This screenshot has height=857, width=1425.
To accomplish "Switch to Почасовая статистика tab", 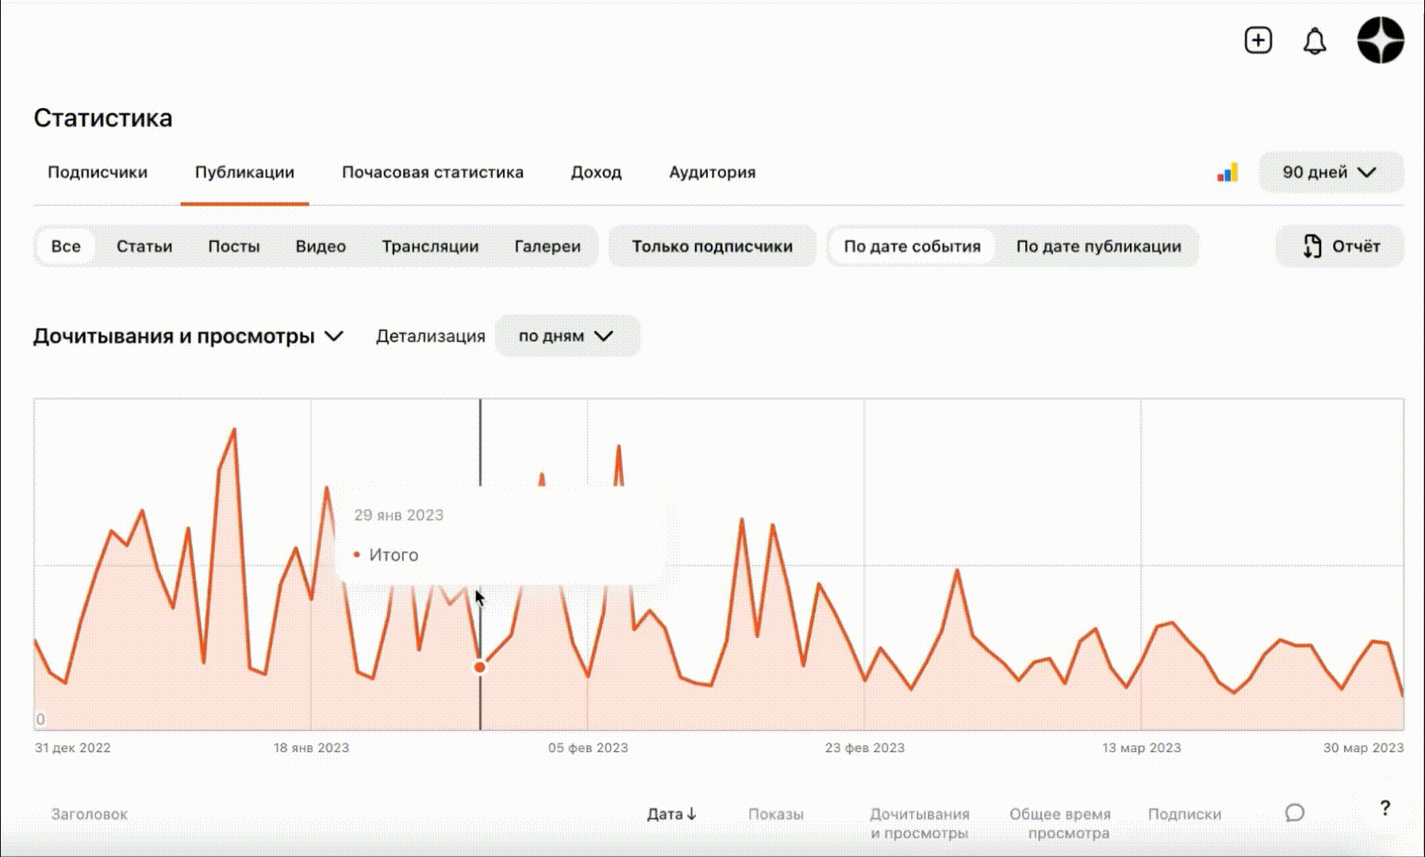I will (432, 172).
